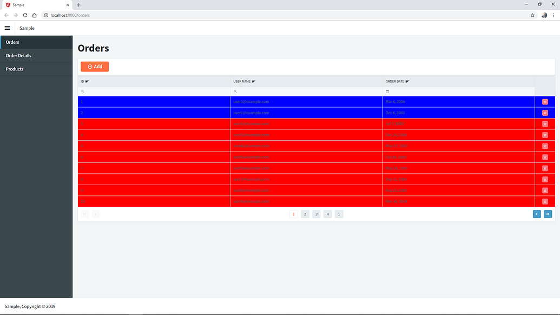Click the first-page pagination icon
560x315 pixels.
click(x=84, y=214)
